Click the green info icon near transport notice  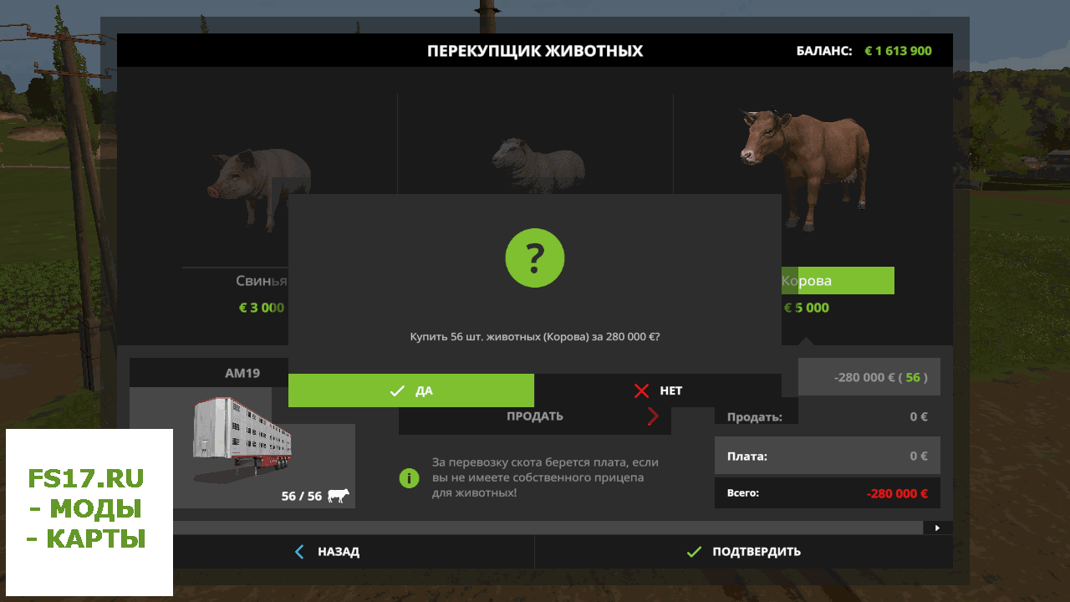(409, 478)
